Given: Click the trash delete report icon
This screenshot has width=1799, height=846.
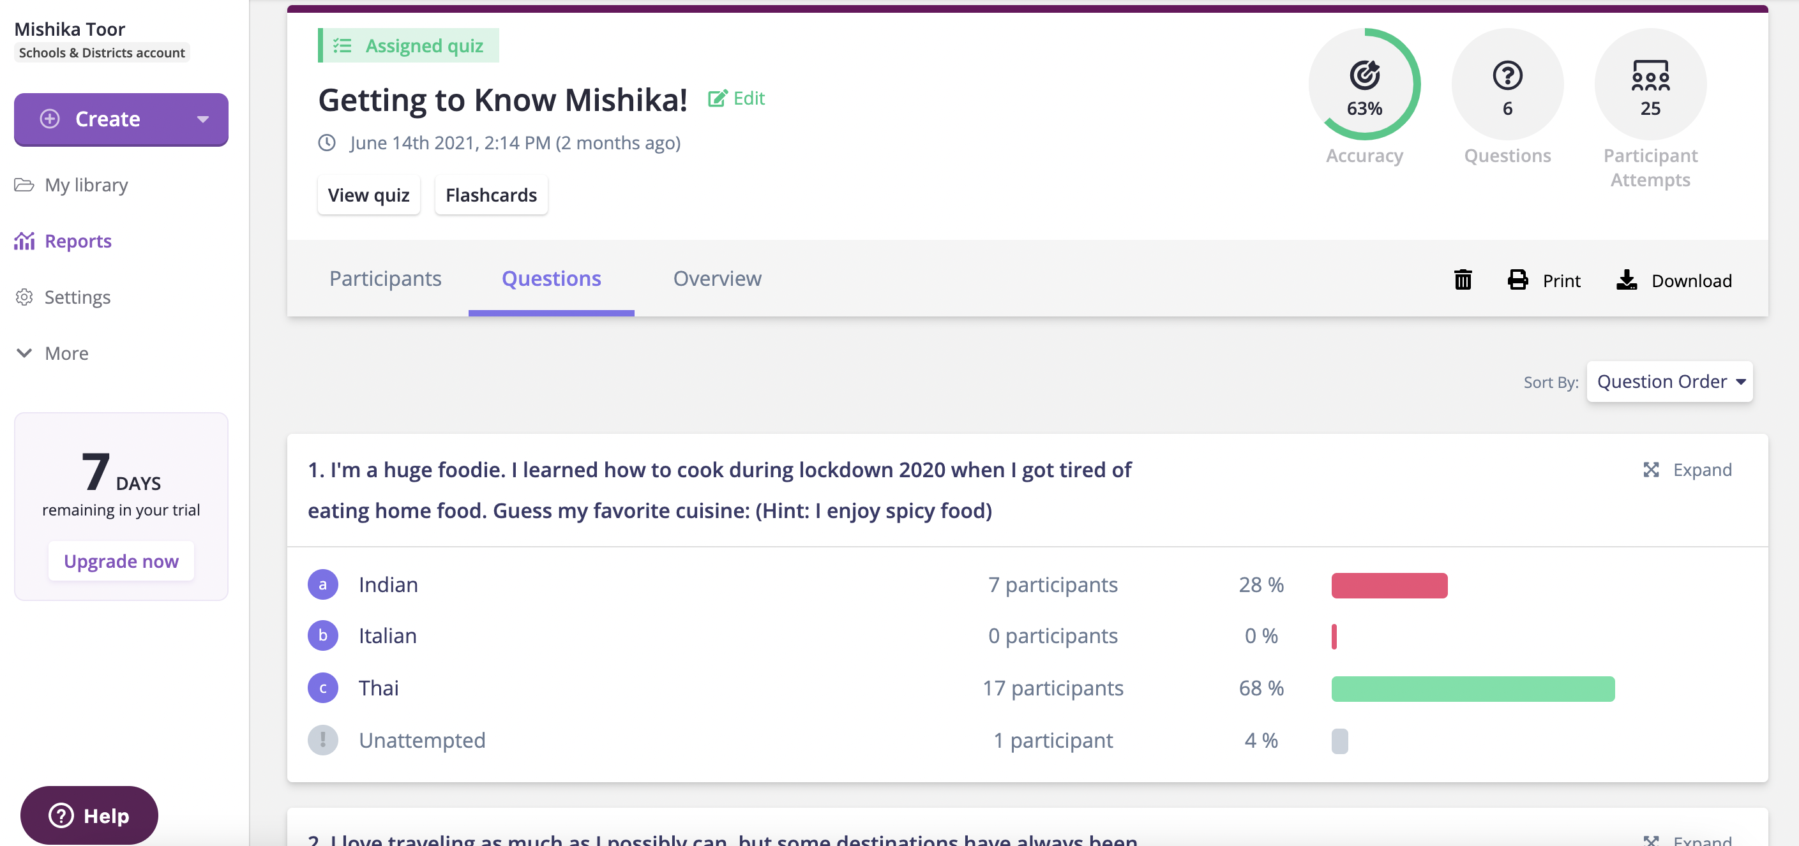Looking at the screenshot, I should (1463, 280).
